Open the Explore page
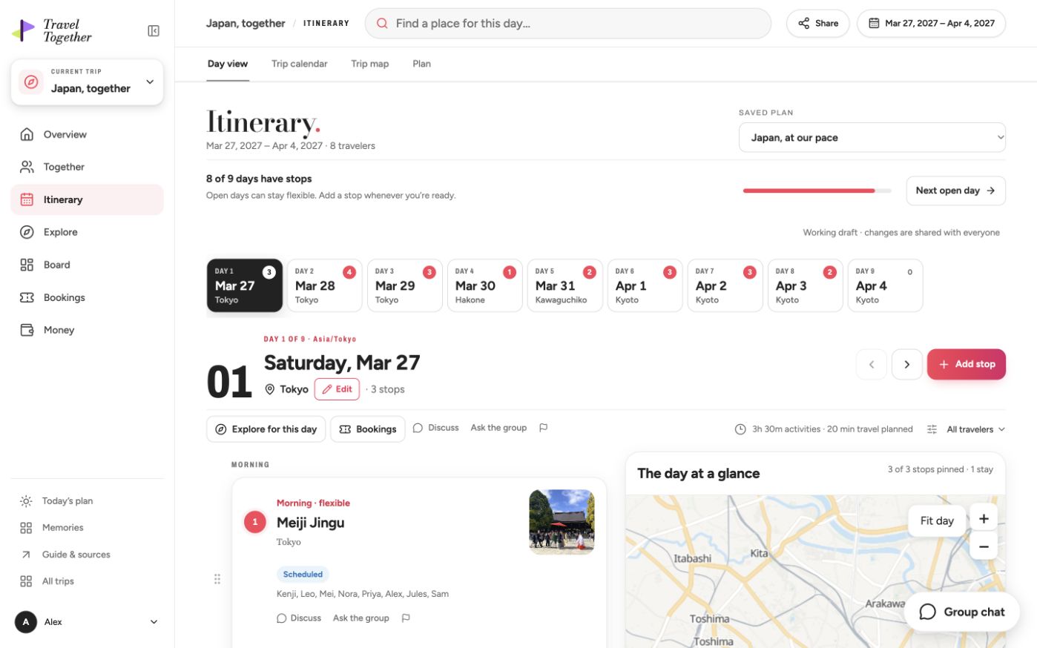 tap(88, 232)
